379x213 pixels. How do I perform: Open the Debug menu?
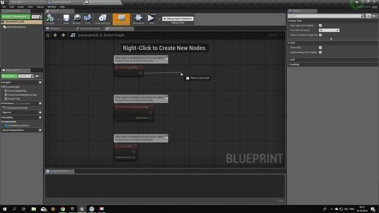[x=40, y=7]
